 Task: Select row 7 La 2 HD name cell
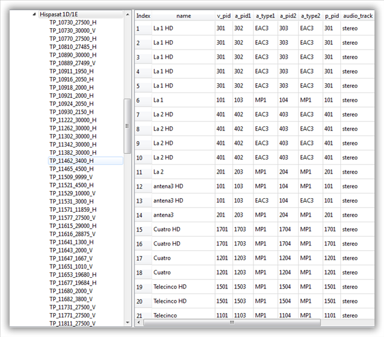pyautogui.click(x=183, y=114)
